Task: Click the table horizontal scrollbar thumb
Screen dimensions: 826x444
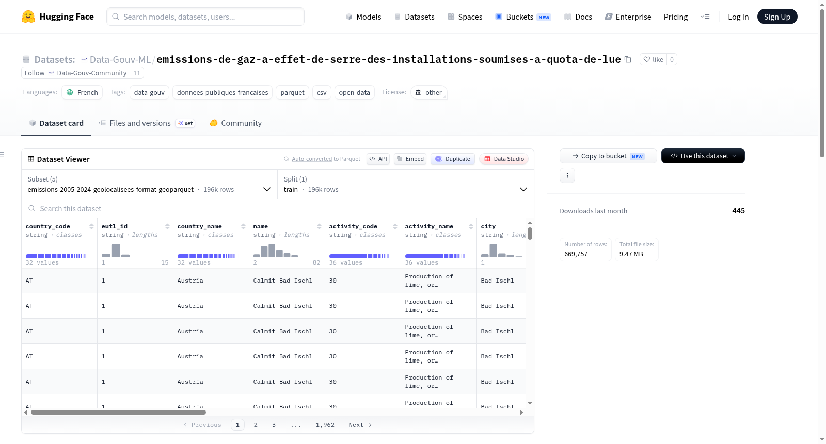Action: pyautogui.click(x=118, y=412)
